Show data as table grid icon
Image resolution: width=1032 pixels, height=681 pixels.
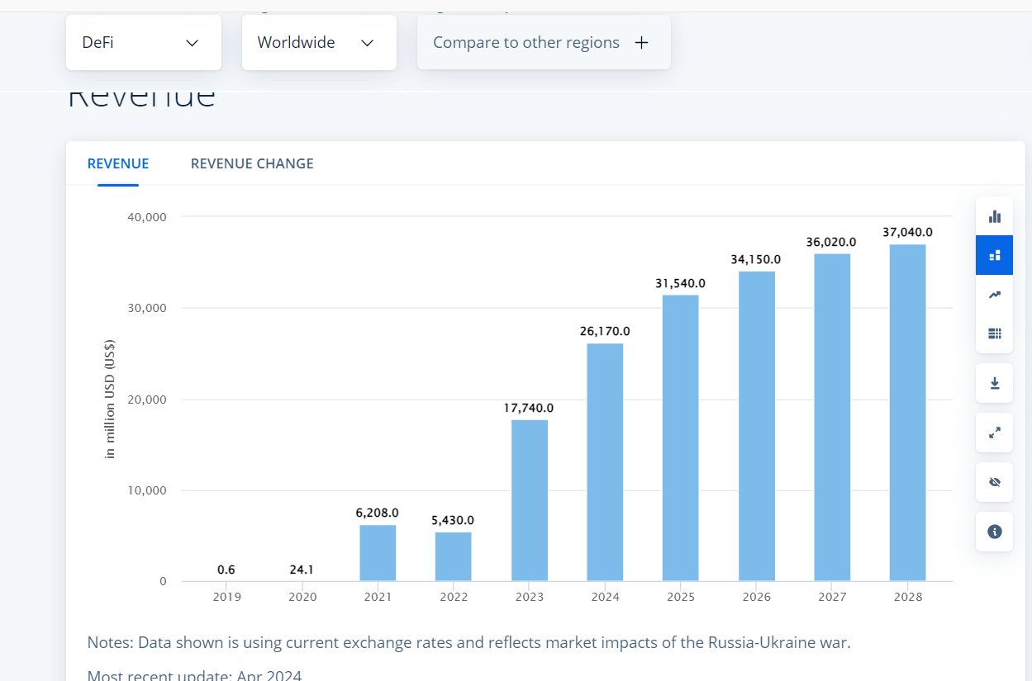pos(994,333)
